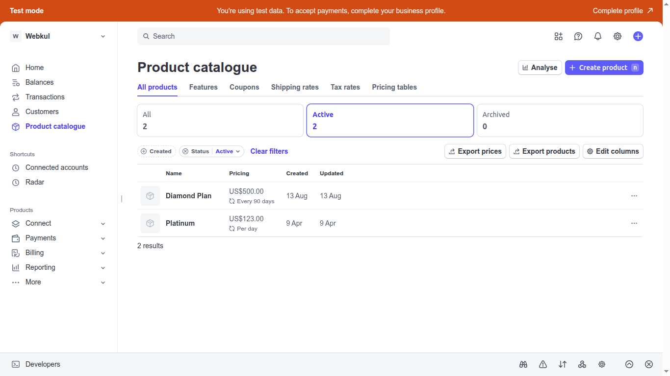
Task: Click the API requests arrows icon
Action: (x=562, y=364)
